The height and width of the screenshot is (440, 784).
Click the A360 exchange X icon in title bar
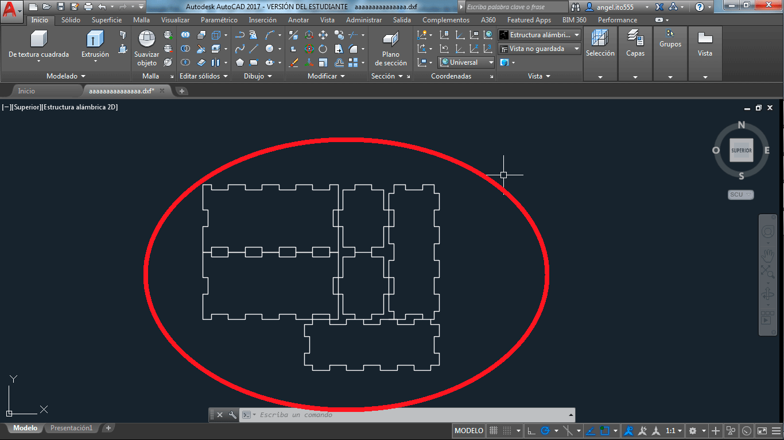(659, 7)
